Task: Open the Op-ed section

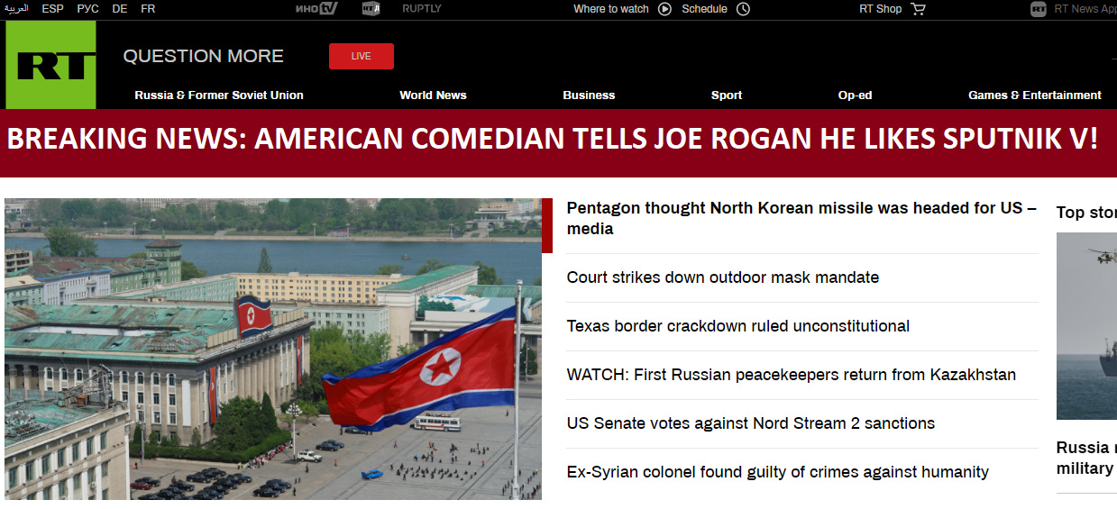Action: tap(855, 95)
